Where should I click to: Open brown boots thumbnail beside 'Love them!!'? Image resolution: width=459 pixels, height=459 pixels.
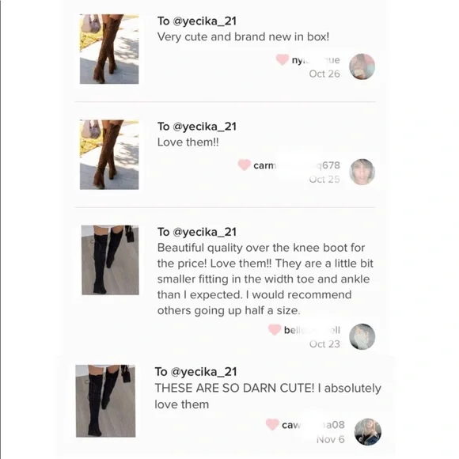109,154
